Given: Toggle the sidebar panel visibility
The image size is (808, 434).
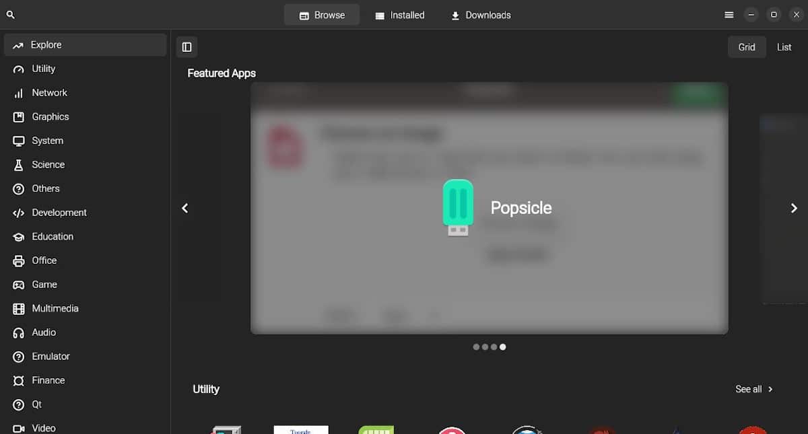Looking at the screenshot, I should 187,47.
